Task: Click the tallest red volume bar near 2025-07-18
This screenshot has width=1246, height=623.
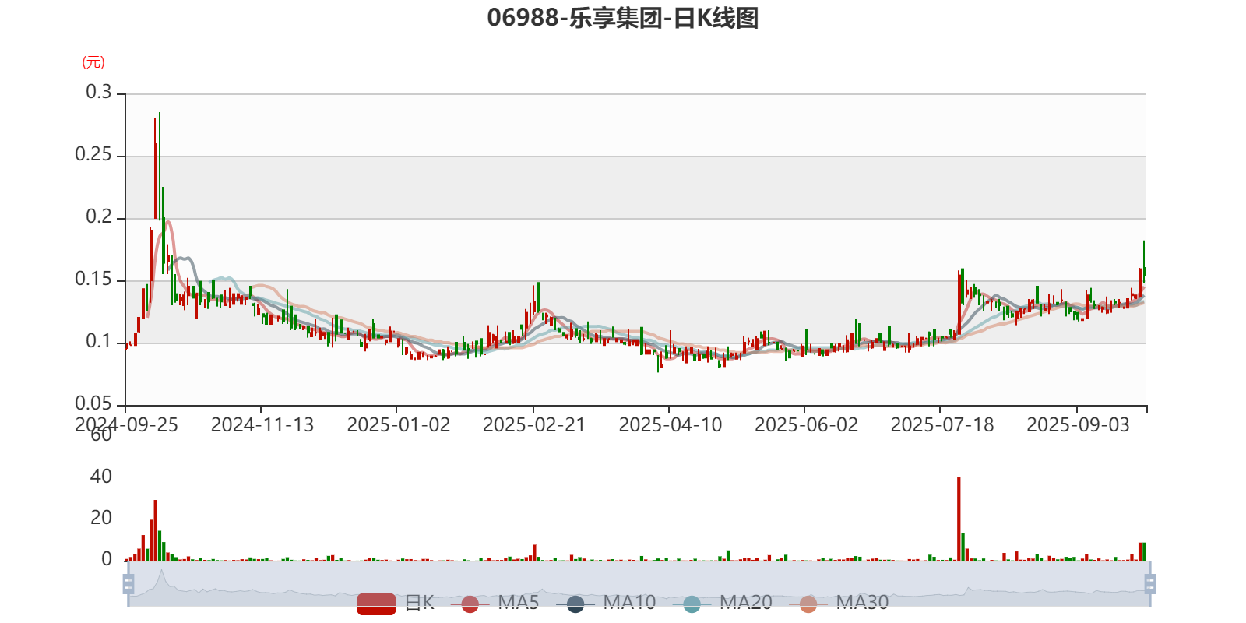Action: pyautogui.click(x=959, y=519)
